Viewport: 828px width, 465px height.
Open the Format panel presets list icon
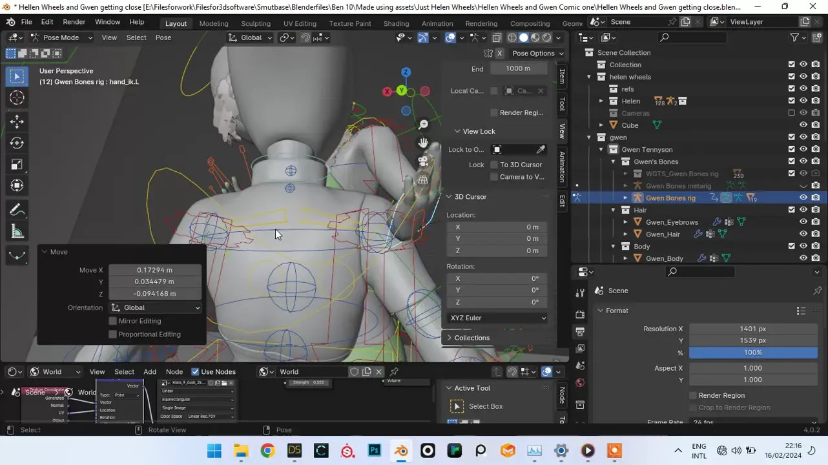pyautogui.click(x=801, y=311)
